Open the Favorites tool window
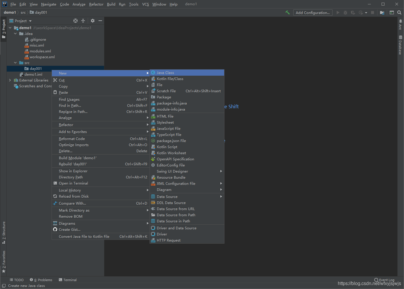This screenshot has width=404, height=289. click(4, 262)
